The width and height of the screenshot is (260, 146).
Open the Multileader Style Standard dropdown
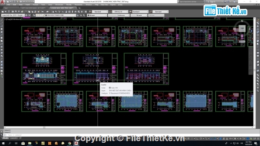coord(160,12)
